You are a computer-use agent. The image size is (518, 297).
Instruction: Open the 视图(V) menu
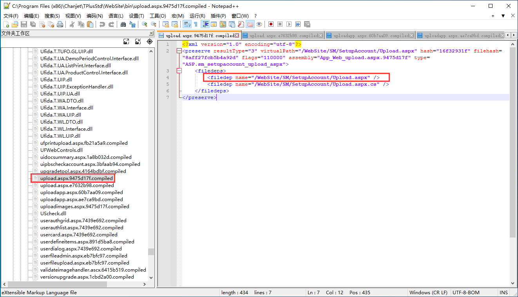(x=73, y=16)
